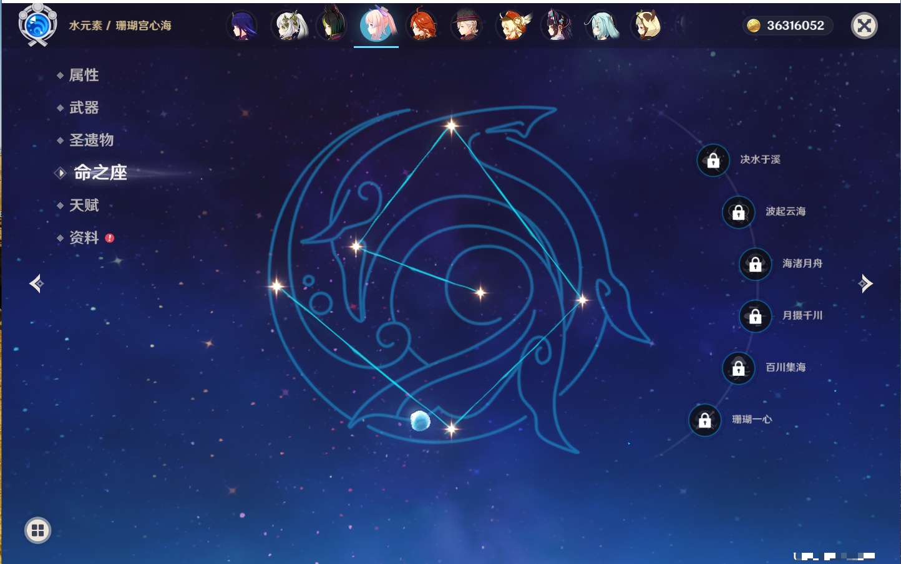The image size is (901, 564).
Task: Switch to the previous character with left arrow
Action: tap(36, 284)
